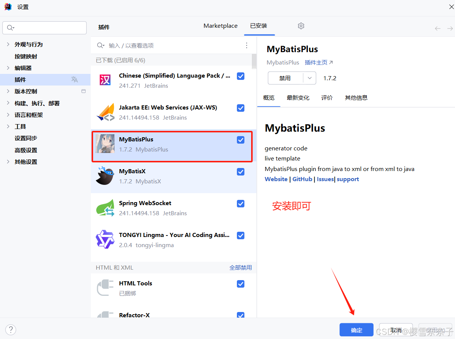Open the 评价 tab for MyBatisPlus
Image resolution: width=455 pixels, height=339 pixels.
[x=327, y=97]
